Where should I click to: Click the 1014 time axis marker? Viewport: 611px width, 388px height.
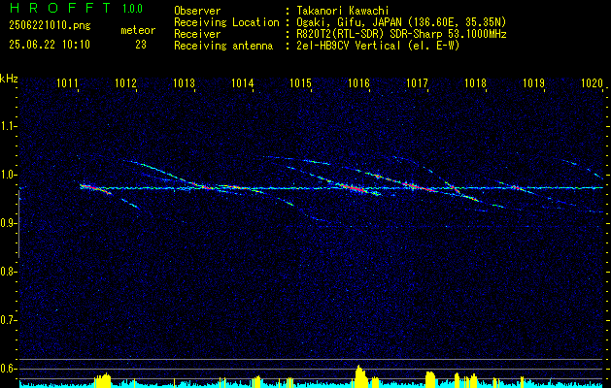point(243,83)
